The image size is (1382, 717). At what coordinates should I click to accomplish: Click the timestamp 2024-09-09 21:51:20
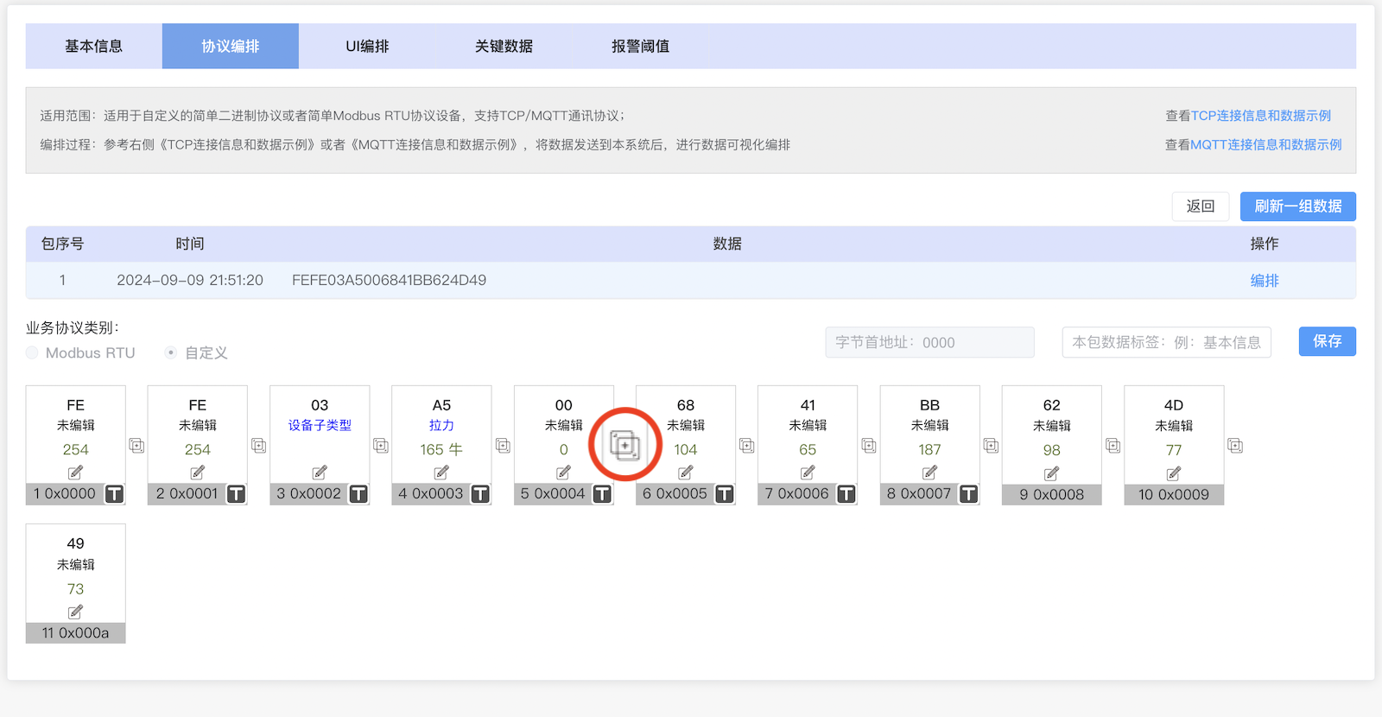190,280
